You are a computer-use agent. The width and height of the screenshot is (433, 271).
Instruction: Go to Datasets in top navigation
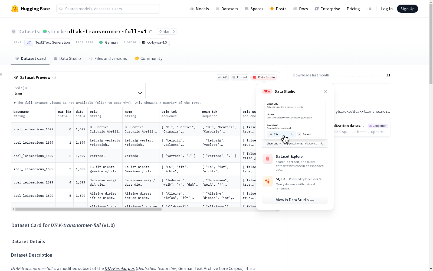pos(227,9)
